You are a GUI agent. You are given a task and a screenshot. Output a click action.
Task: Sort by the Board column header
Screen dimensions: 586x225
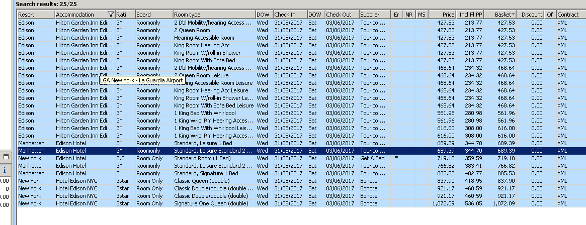[154, 15]
